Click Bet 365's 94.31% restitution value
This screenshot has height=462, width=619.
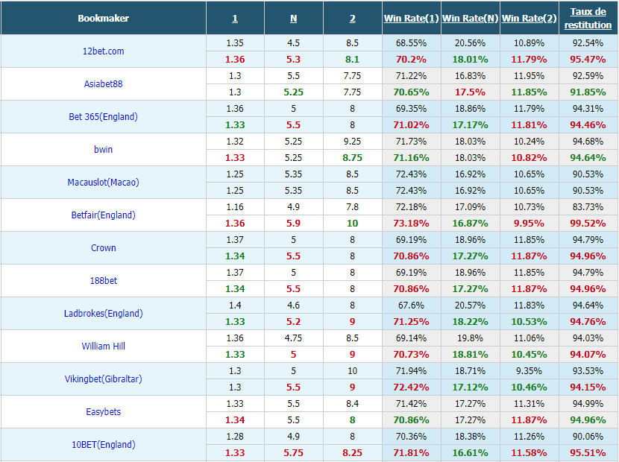(588, 109)
